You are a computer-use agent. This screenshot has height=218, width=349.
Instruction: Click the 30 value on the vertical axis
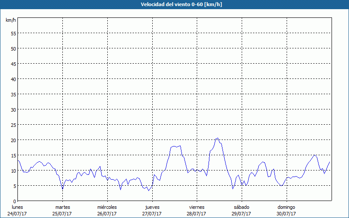[14, 109]
